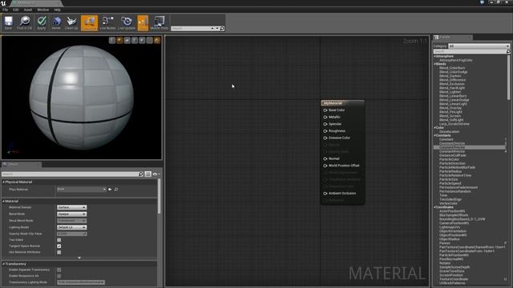The width and height of the screenshot is (513, 288).
Task: Click the Base Color input pin
Action: coord(325,110)
